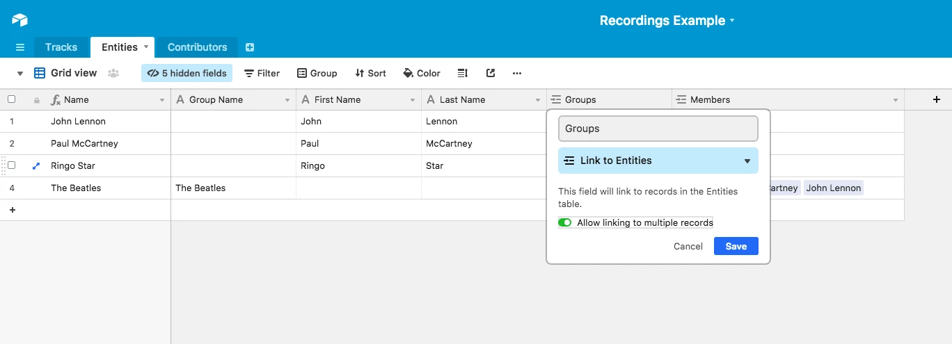Open the Entities tab dropdown arrow

(146, 47)
